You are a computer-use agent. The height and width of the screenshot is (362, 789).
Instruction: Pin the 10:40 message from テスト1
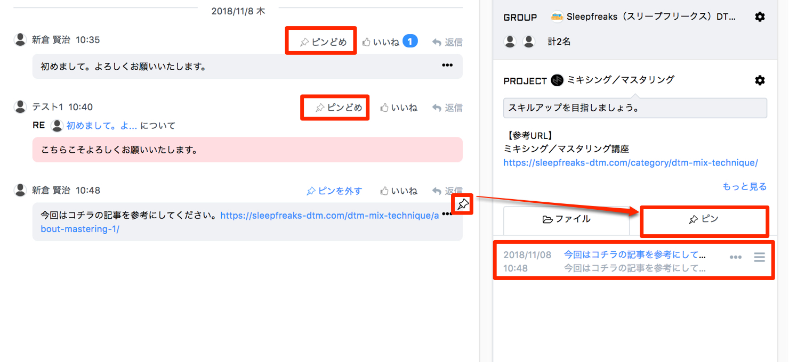[x=339, y=108]
